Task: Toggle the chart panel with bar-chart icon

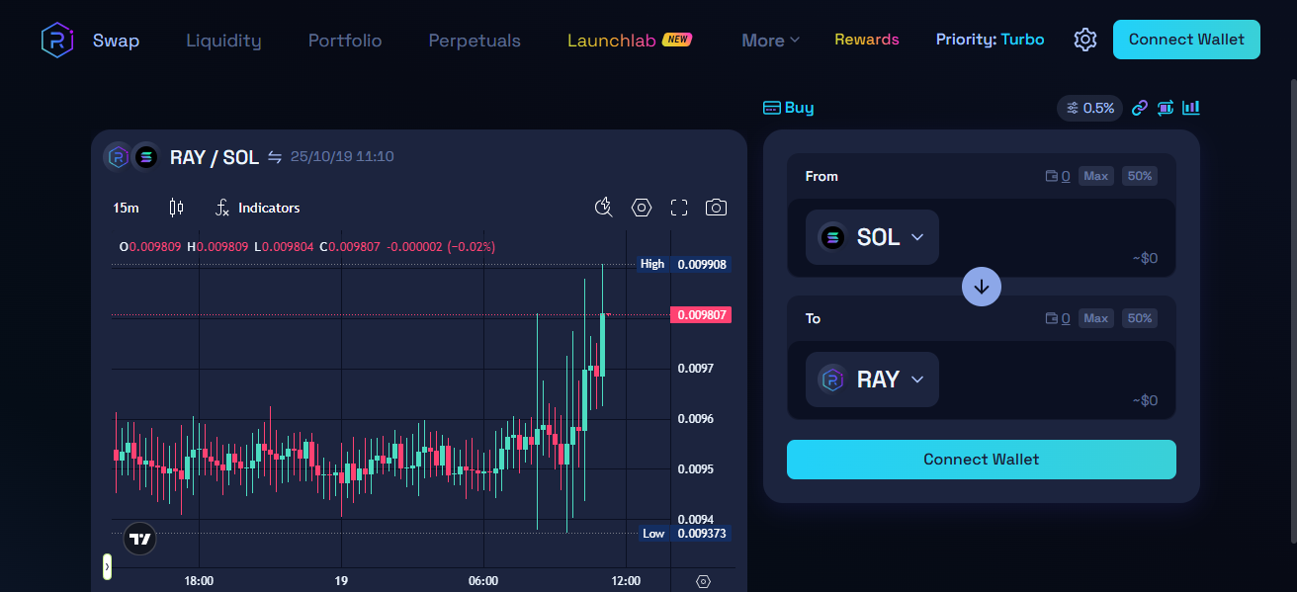Action: pyautogui.click(x=1191, y=108)
